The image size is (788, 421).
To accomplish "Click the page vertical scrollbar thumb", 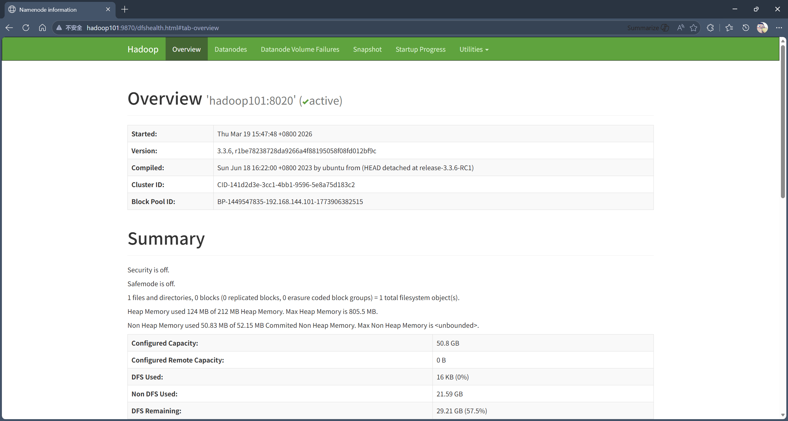I will point(783,122).
